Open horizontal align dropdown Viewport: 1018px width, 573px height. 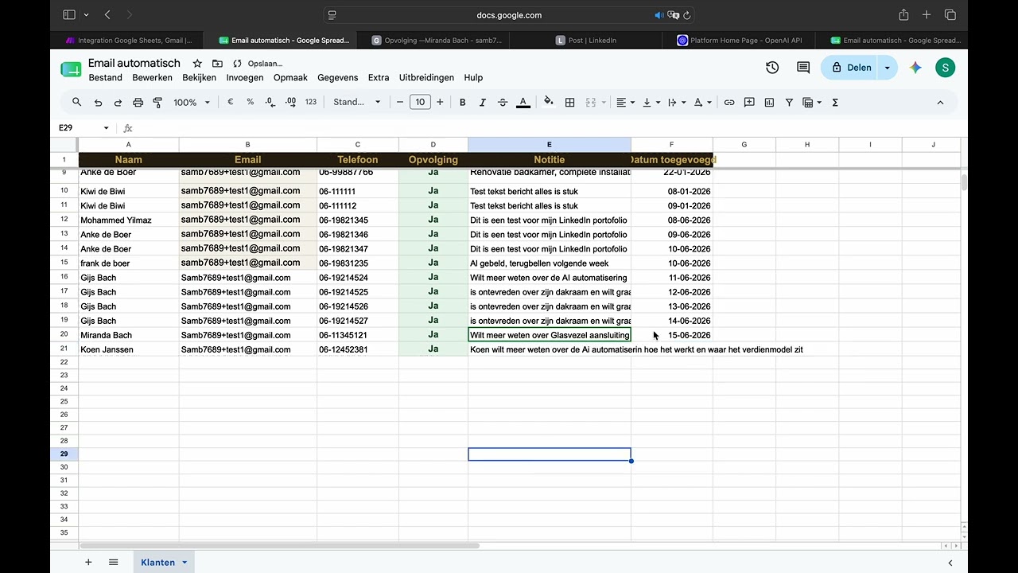[626, 102]
